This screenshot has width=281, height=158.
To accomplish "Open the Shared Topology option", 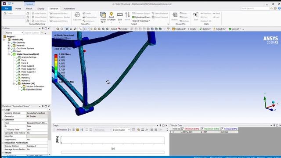I will pyautogui.click(x=141, y=21).
